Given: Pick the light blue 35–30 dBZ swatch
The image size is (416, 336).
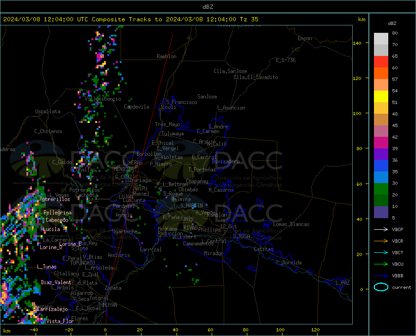Looking at the screenshot, I should click(x=381, y=177).
